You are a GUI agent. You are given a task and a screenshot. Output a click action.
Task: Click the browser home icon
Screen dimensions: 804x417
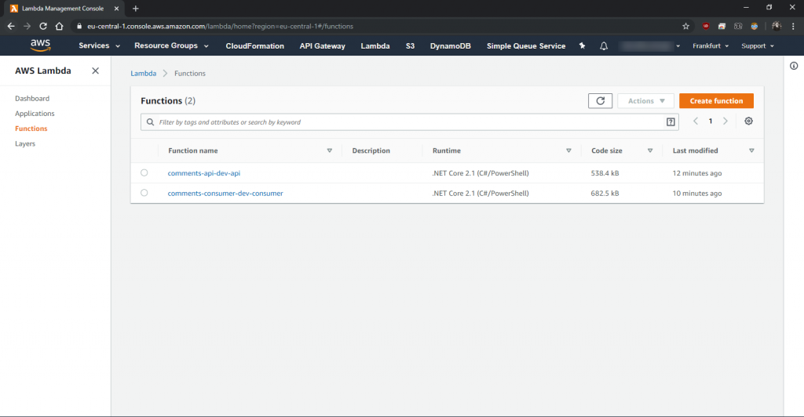pos(60,26)
